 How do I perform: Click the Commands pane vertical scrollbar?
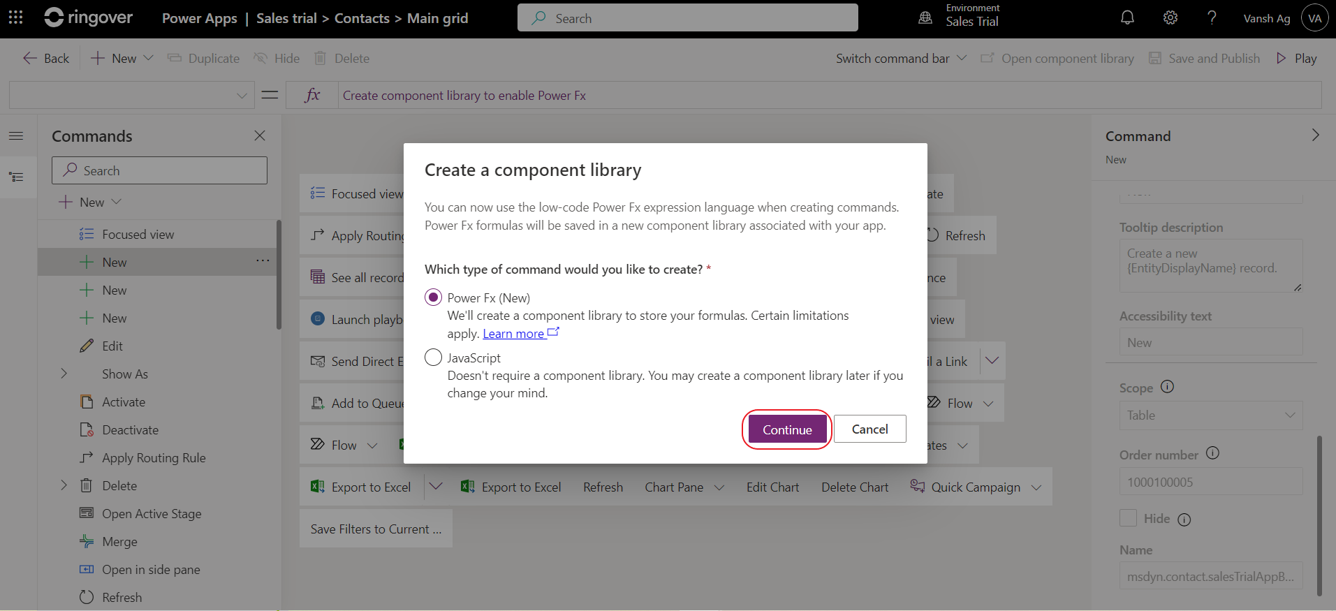click(x=279, y=274)
